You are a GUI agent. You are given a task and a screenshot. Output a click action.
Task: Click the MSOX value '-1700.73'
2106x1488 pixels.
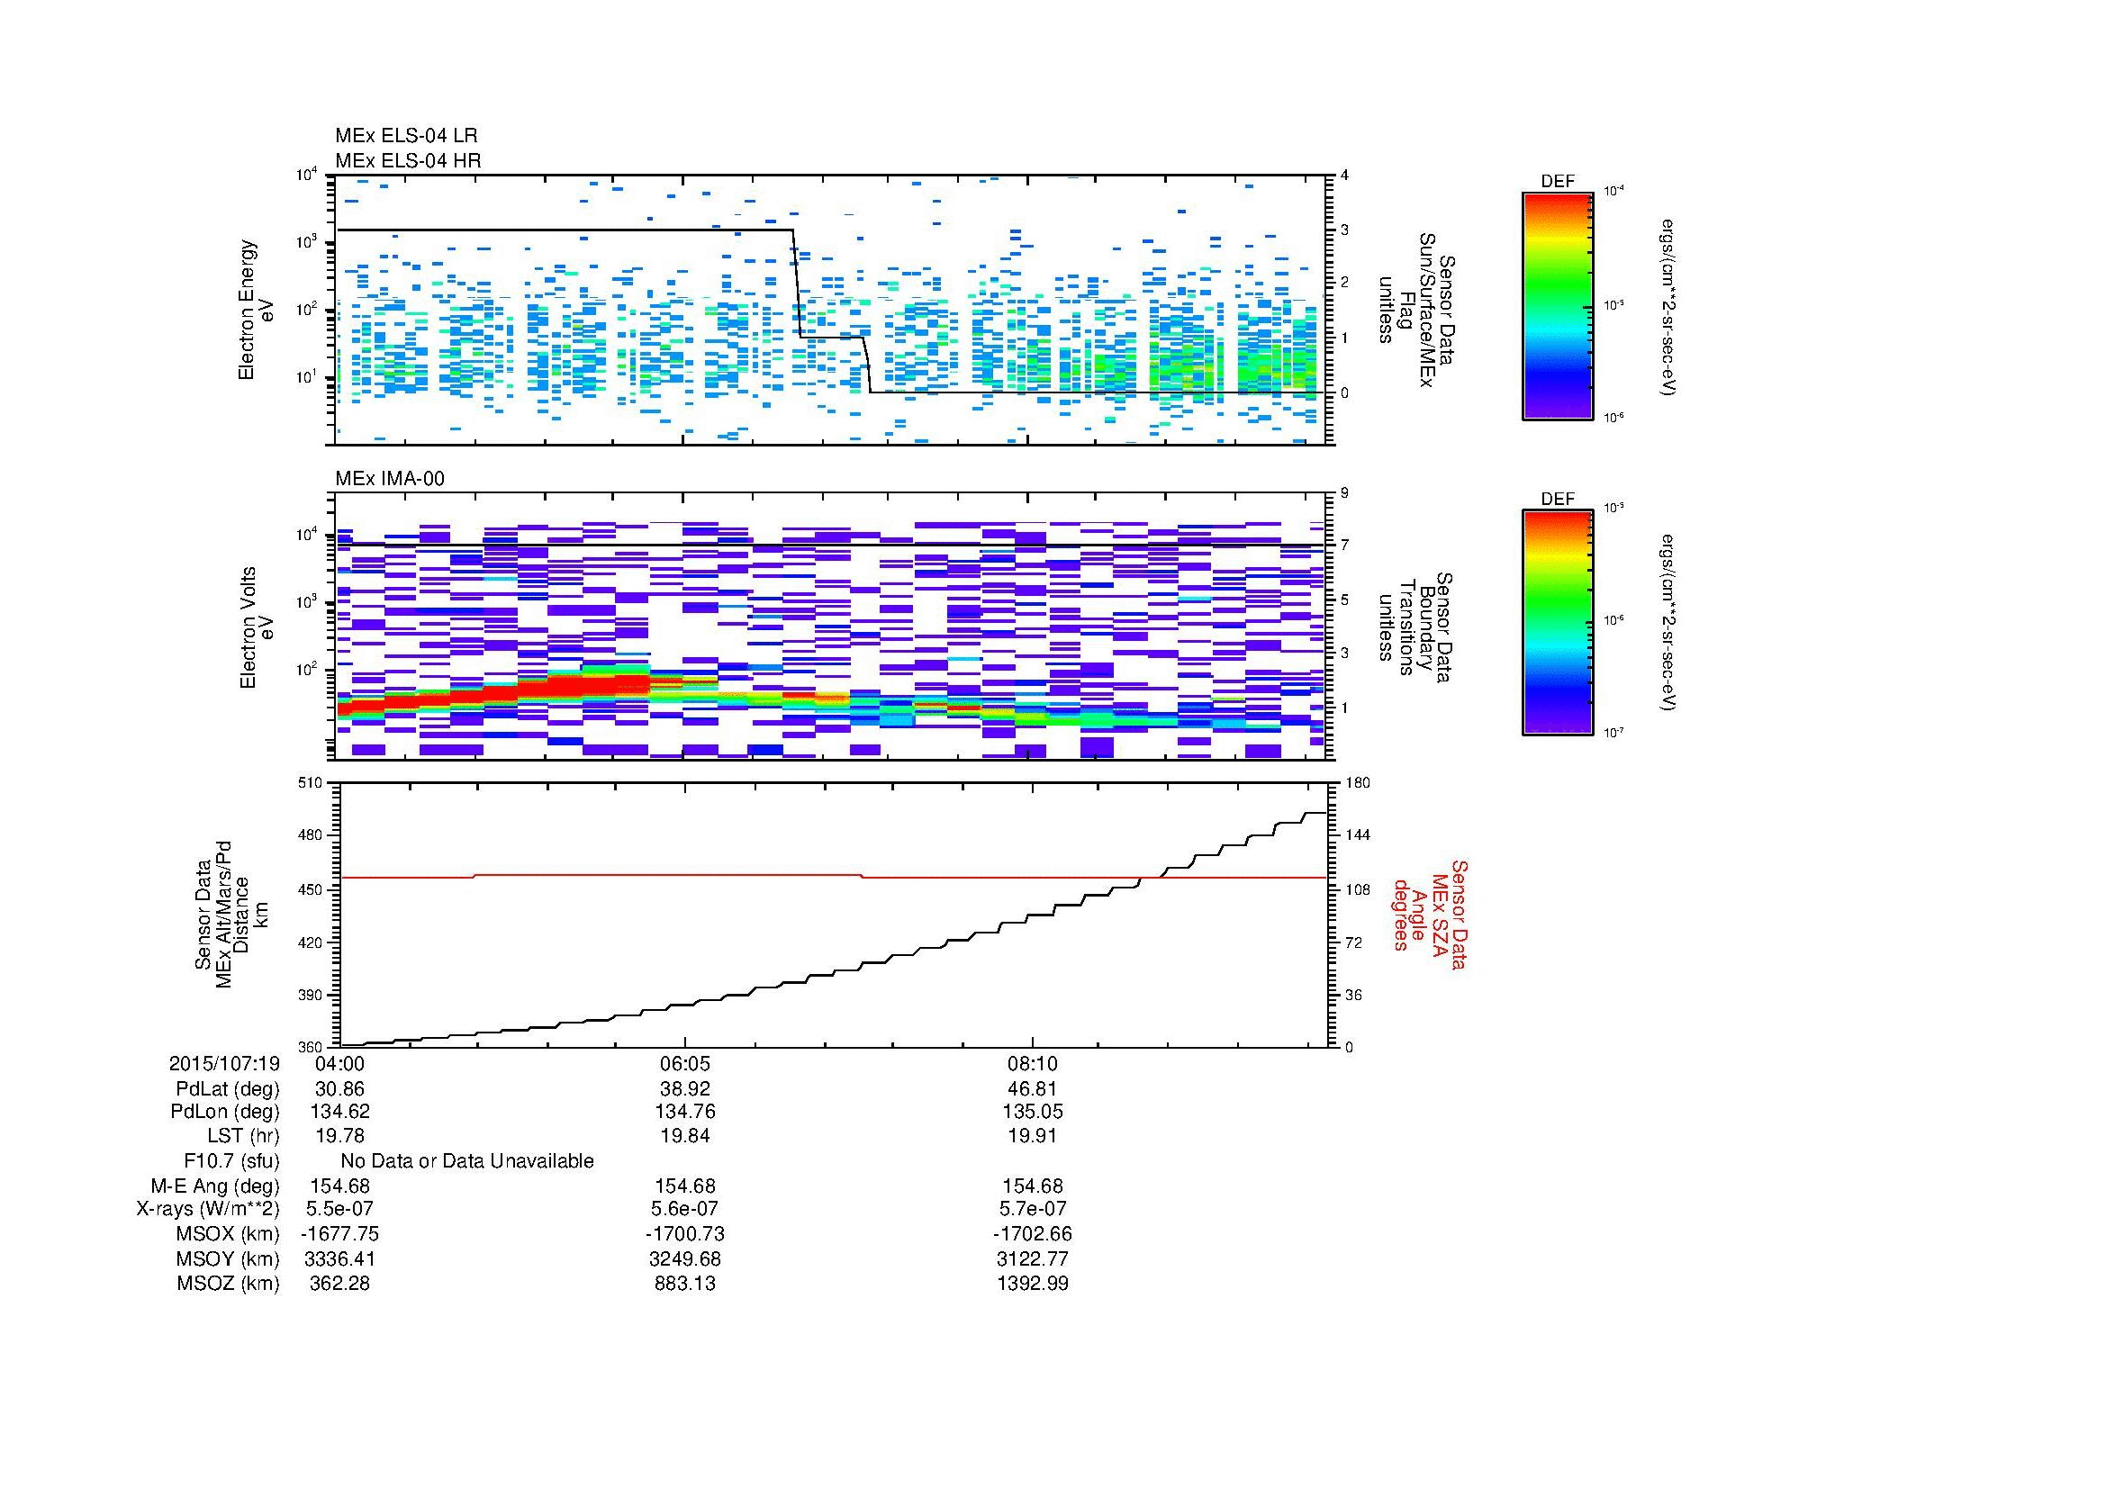pyautogui.click(x=685, y=1234)
